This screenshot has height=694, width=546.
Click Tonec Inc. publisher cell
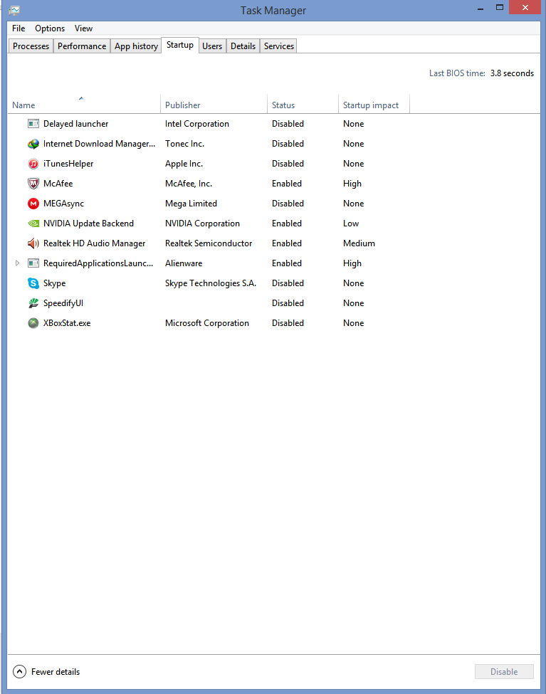point(184,144)
